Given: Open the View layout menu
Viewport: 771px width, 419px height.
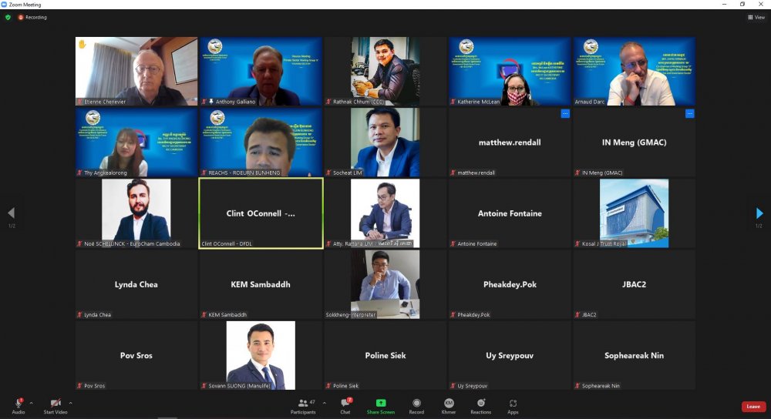Looking at the screenshot, I should [756, 17].
